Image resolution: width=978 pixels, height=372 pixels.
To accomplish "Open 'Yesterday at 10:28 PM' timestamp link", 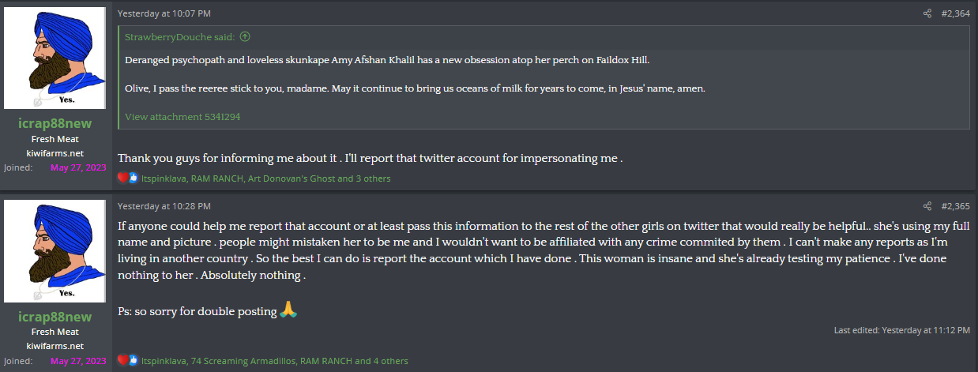I will tap(164, 206).
